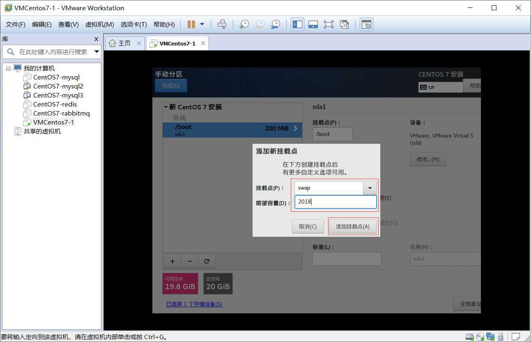The image size is (531, 342).
Task: Click the swap mount point text field
Action: click(x=329, y=188)
